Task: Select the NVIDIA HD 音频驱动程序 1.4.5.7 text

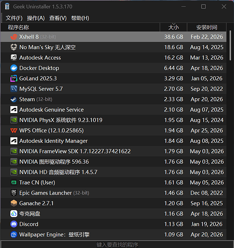Action: (58, 172)
